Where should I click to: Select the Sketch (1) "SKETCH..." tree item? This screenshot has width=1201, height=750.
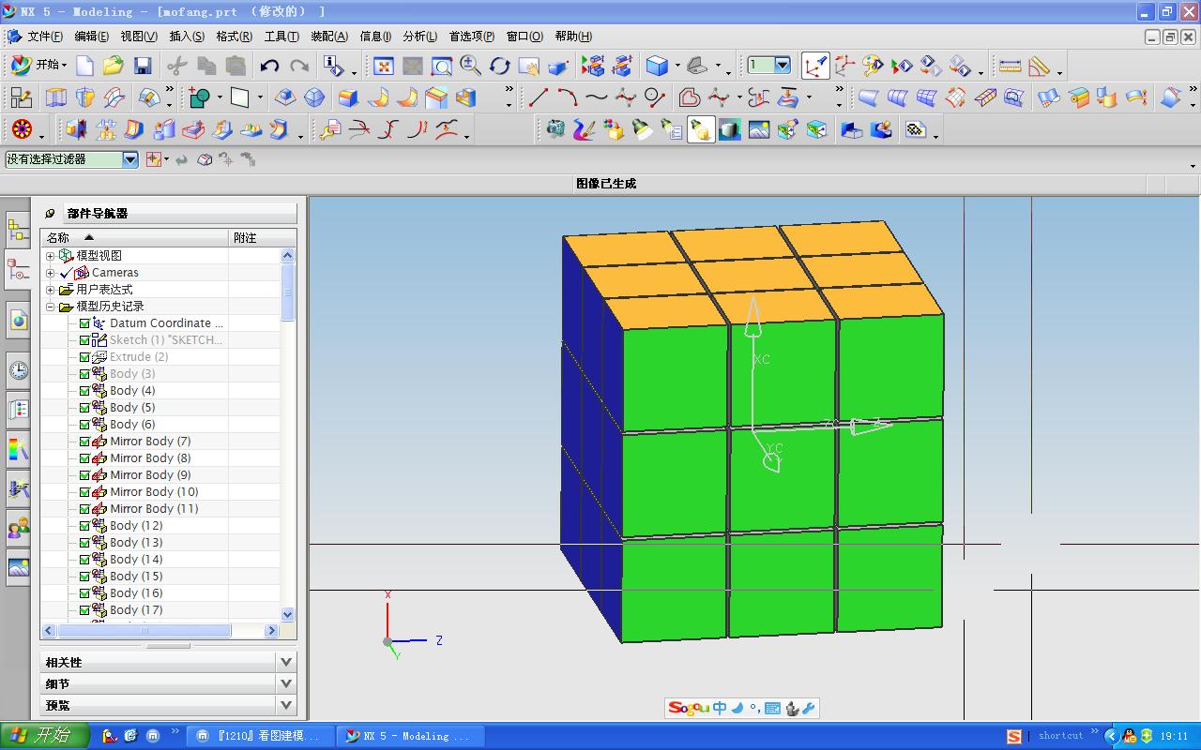click(166, 340)
